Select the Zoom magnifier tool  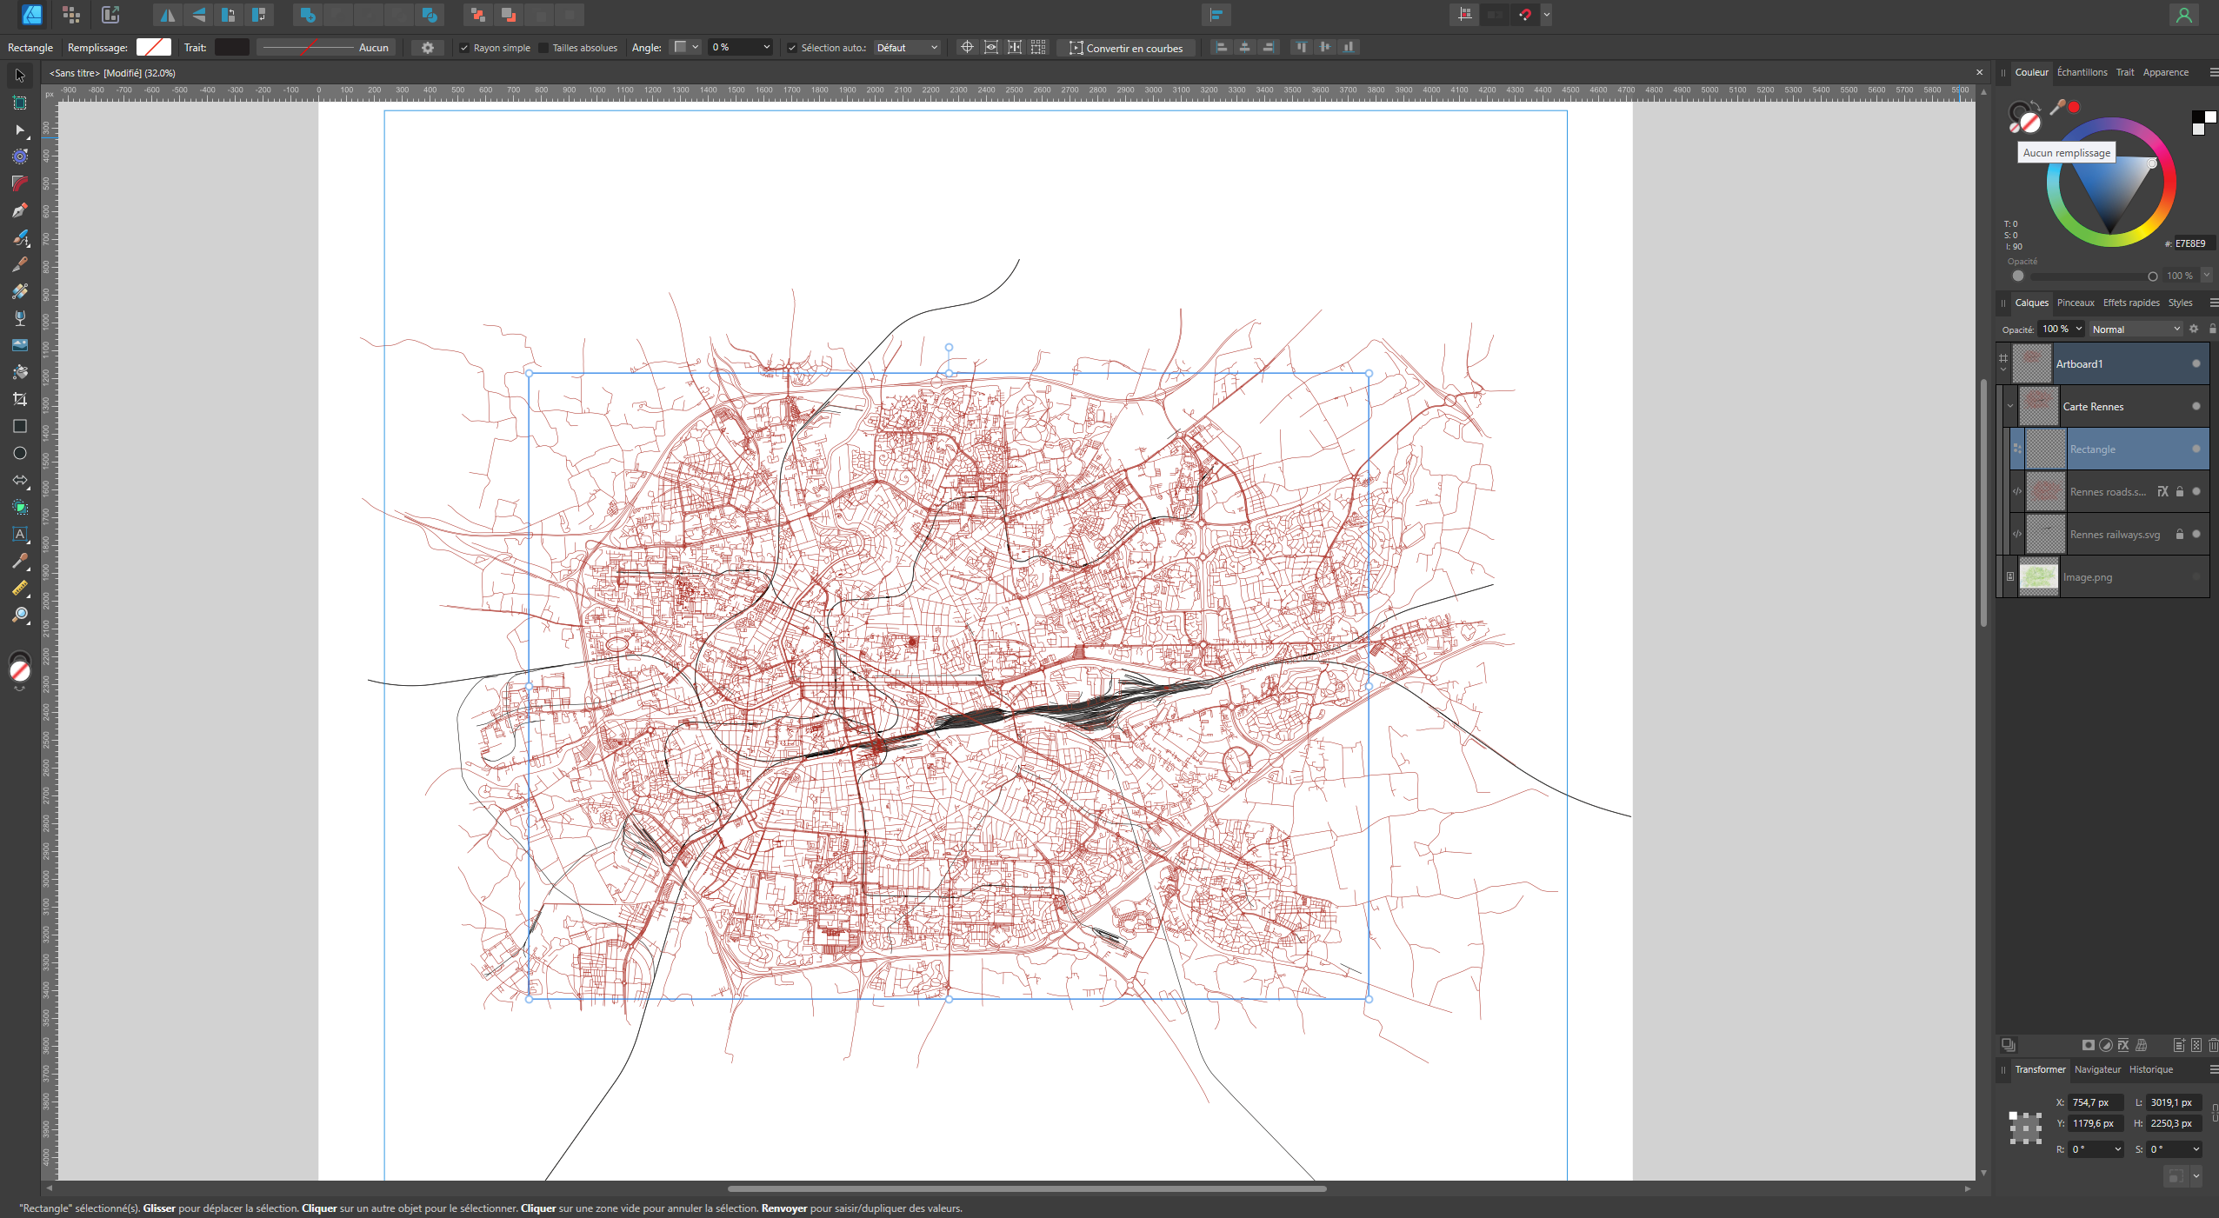[x=19, y=615]
